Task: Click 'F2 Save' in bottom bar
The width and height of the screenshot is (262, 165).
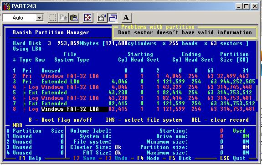Action: pos(85,158)
